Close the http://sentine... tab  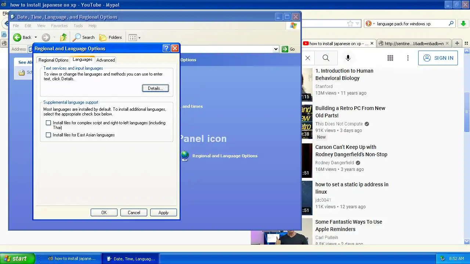click(x=447, y=43)
